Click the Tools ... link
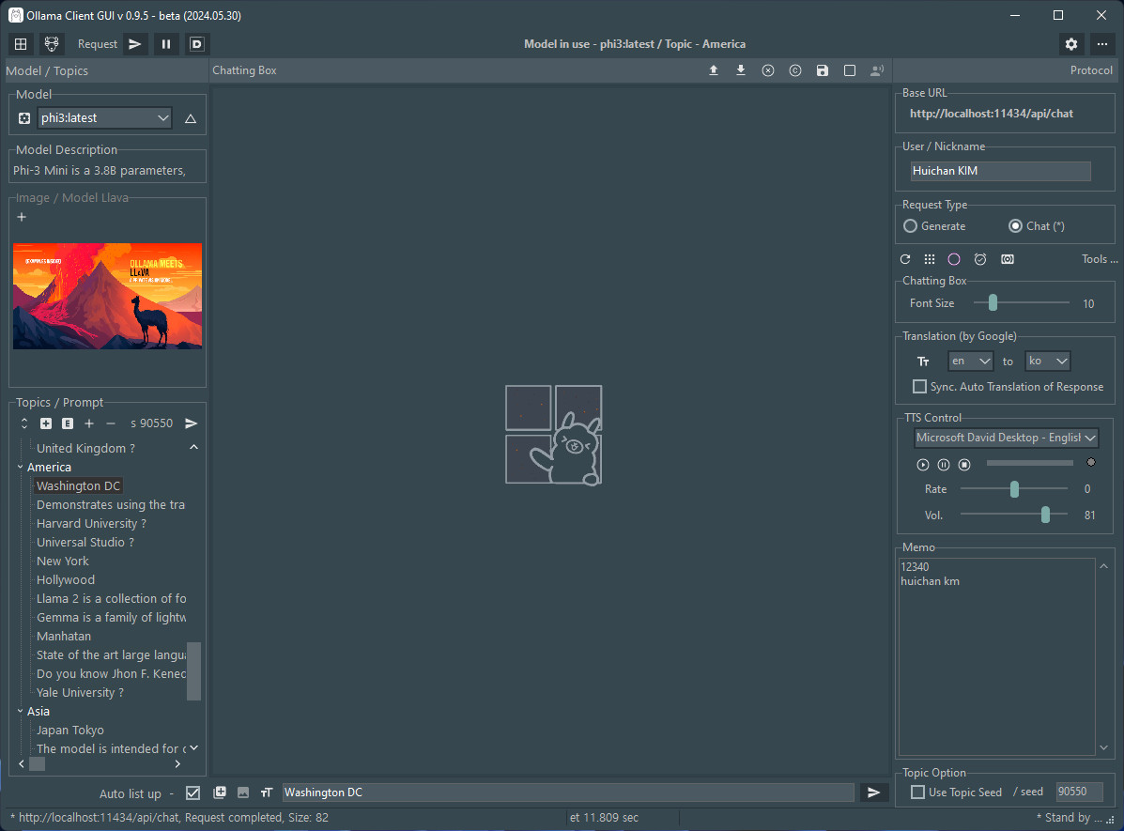This screenshot has height=831, width=1124. click(x=1100, y=259)
